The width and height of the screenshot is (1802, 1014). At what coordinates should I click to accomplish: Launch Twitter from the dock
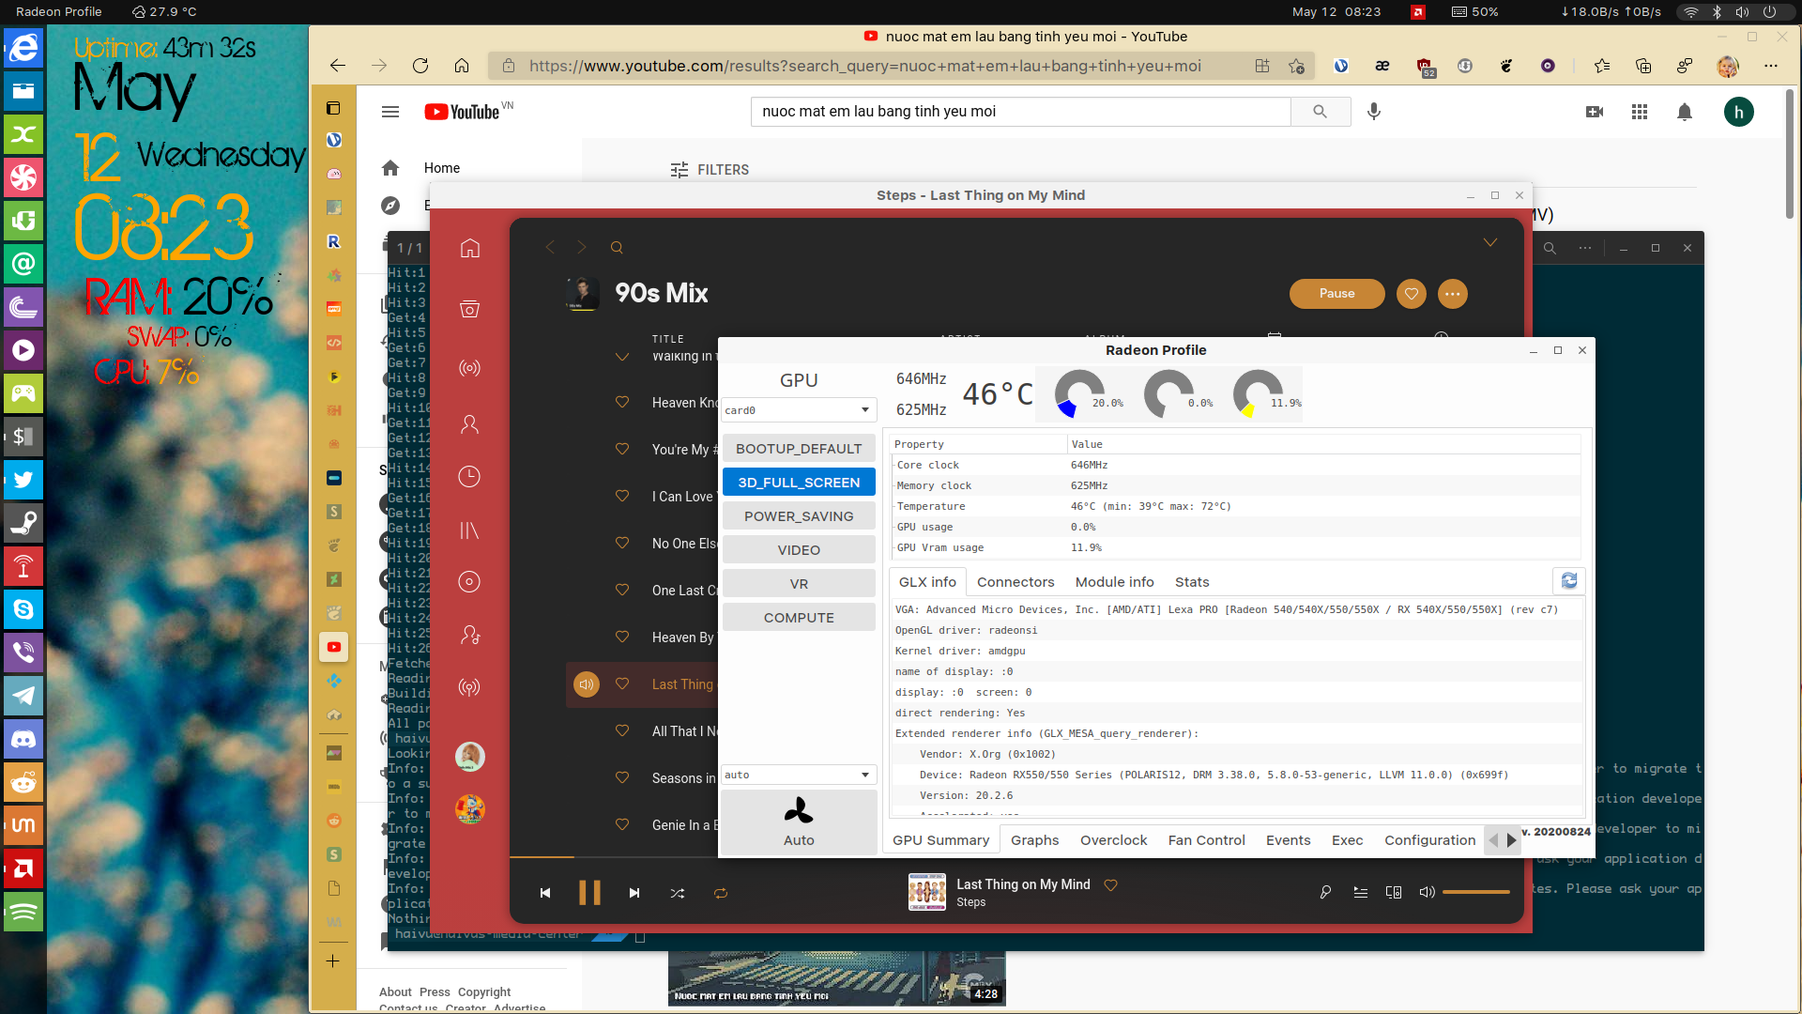pos(23,480)
